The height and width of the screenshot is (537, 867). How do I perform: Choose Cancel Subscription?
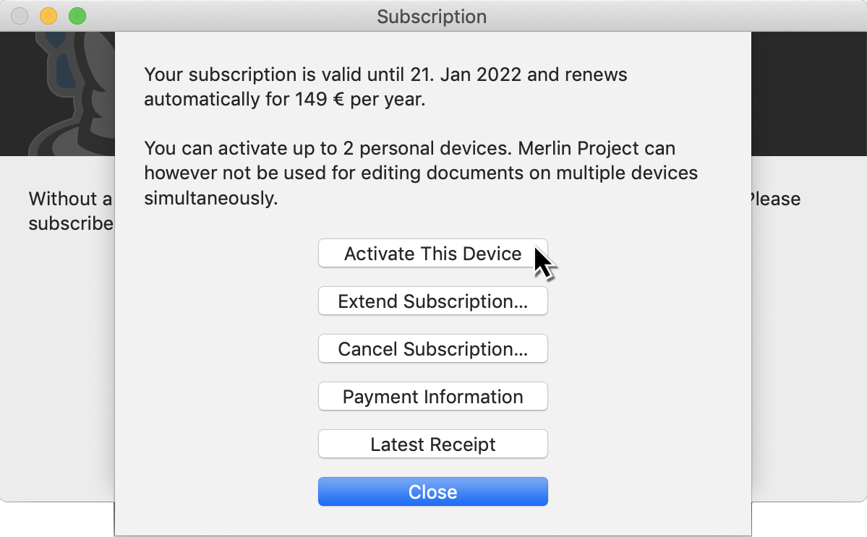coord(432,349)
